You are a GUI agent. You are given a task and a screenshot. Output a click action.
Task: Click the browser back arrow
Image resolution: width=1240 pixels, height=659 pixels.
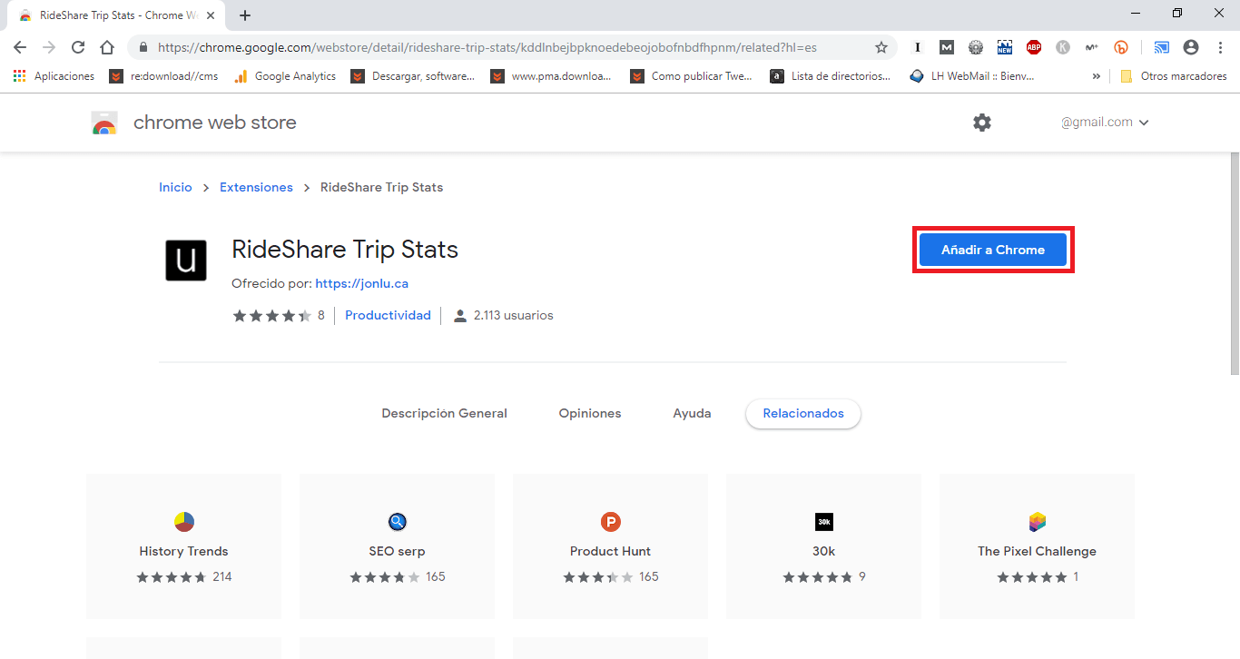coord(20,47)
